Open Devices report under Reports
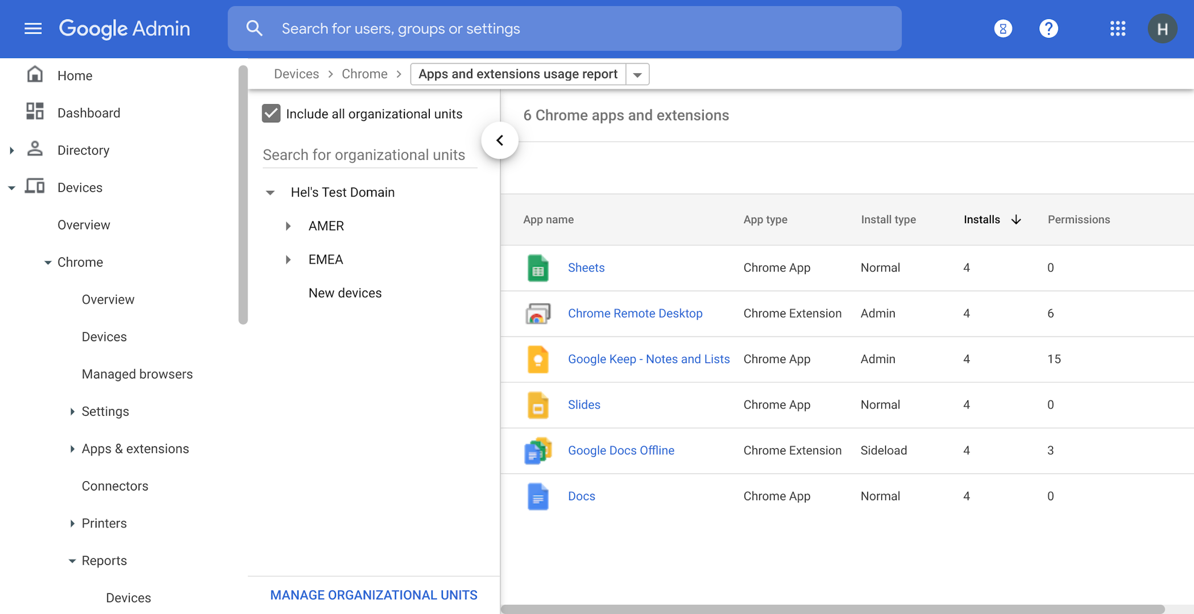 click(x=128, y=598)
